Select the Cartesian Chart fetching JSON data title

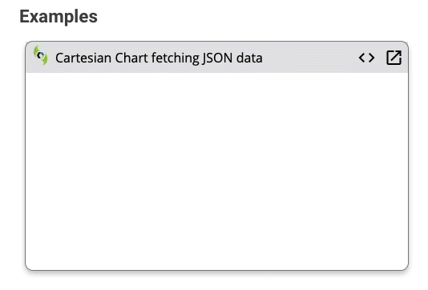tap(159, 58)
